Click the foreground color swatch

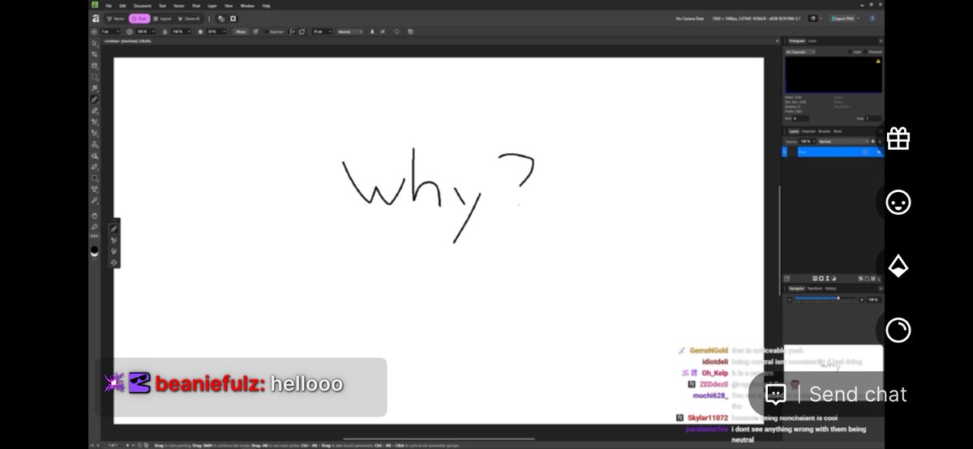[95, 251]
